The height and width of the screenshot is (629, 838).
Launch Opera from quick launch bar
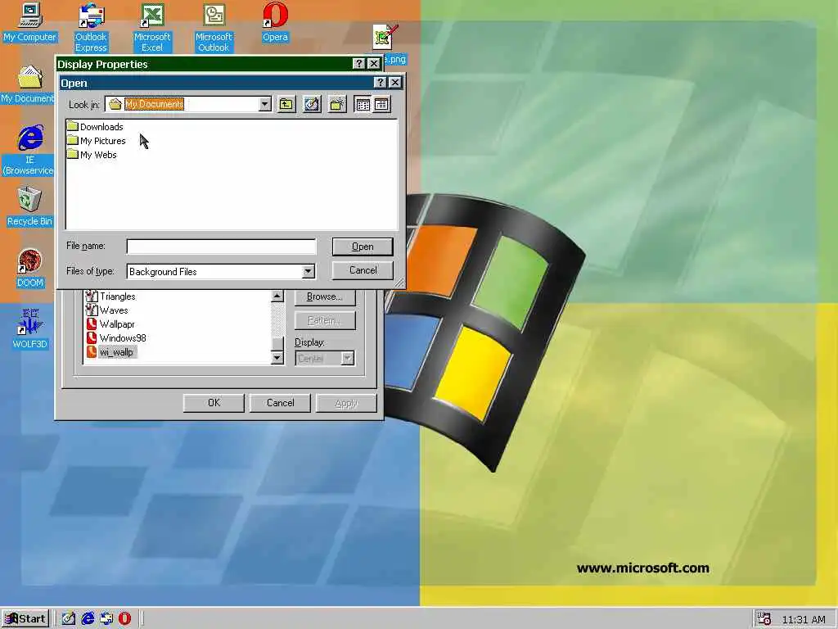coord(124,619)
